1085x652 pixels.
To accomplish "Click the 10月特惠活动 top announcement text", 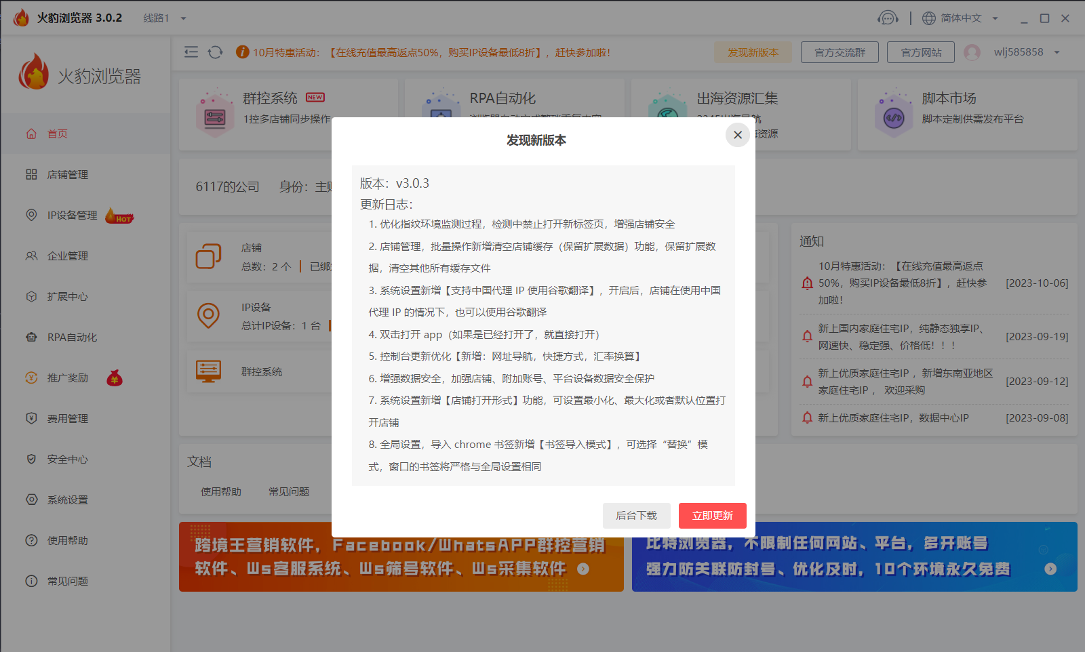I will 431,52.
